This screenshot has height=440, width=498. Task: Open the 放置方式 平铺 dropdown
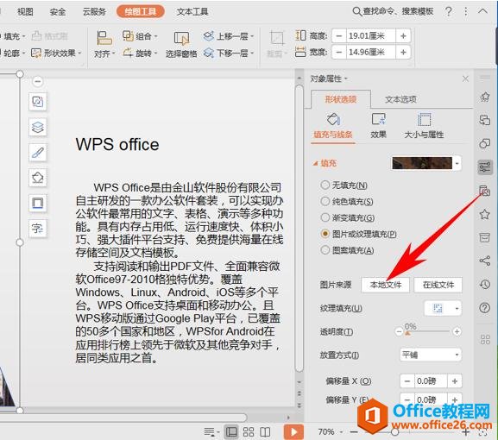click(431, 355)
